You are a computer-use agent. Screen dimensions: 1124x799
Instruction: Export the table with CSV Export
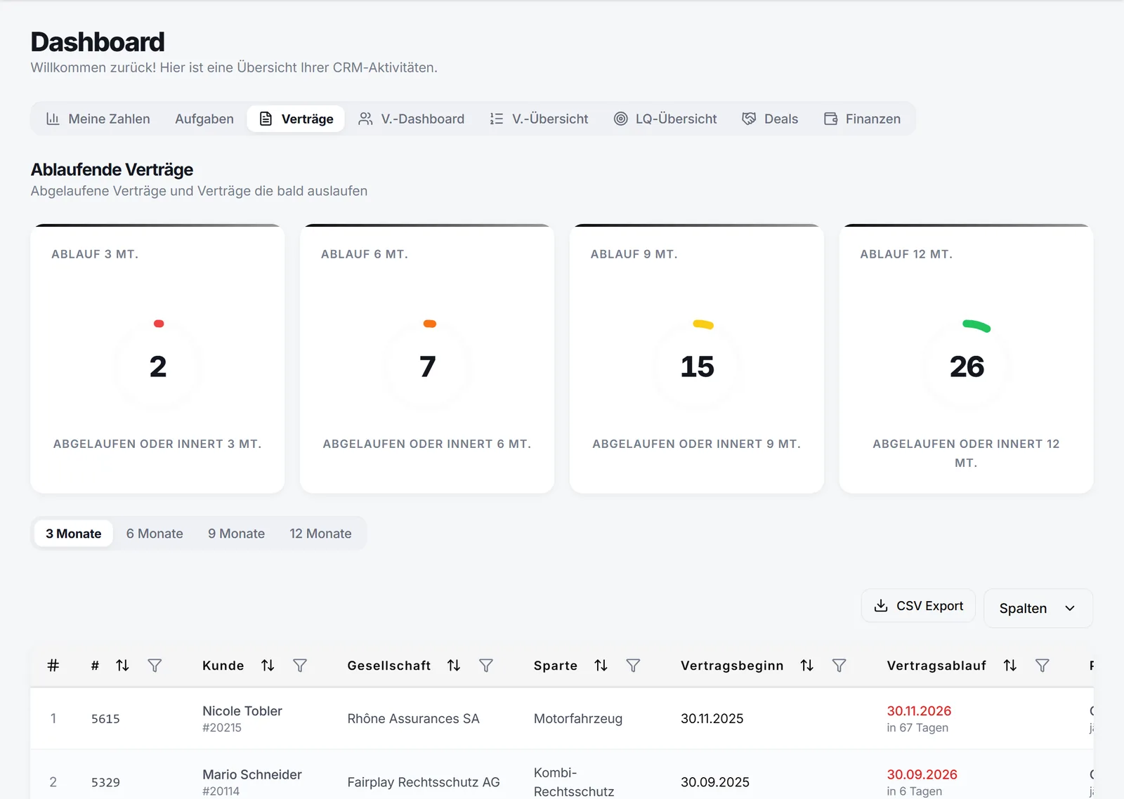click(x=918, y=605)
